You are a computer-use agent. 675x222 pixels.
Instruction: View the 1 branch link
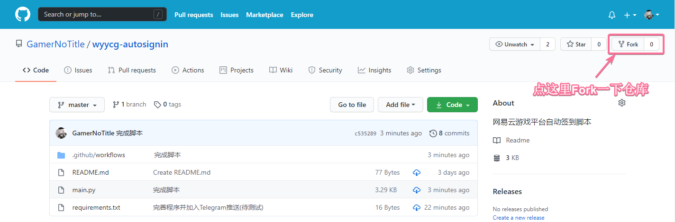[129, 104]
